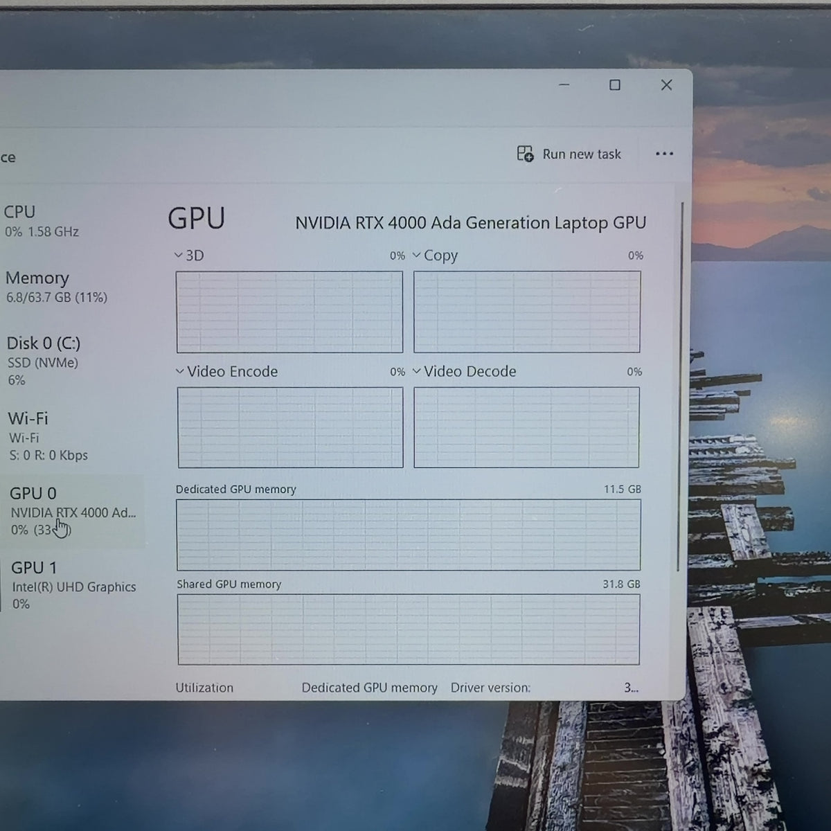Click the vertical scrollbar of GPU panel
This screenshot has height=831, width=831.
click(681, 386)
